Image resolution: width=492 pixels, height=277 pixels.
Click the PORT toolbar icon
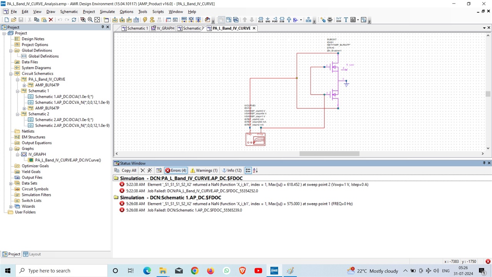[x=275, y=20]
